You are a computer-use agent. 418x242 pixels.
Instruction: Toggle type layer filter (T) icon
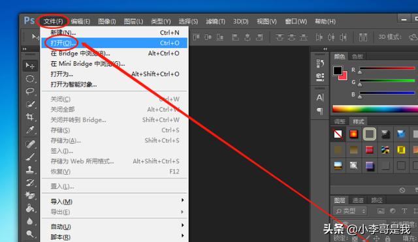pyautogui.click(x=404, y=211)
